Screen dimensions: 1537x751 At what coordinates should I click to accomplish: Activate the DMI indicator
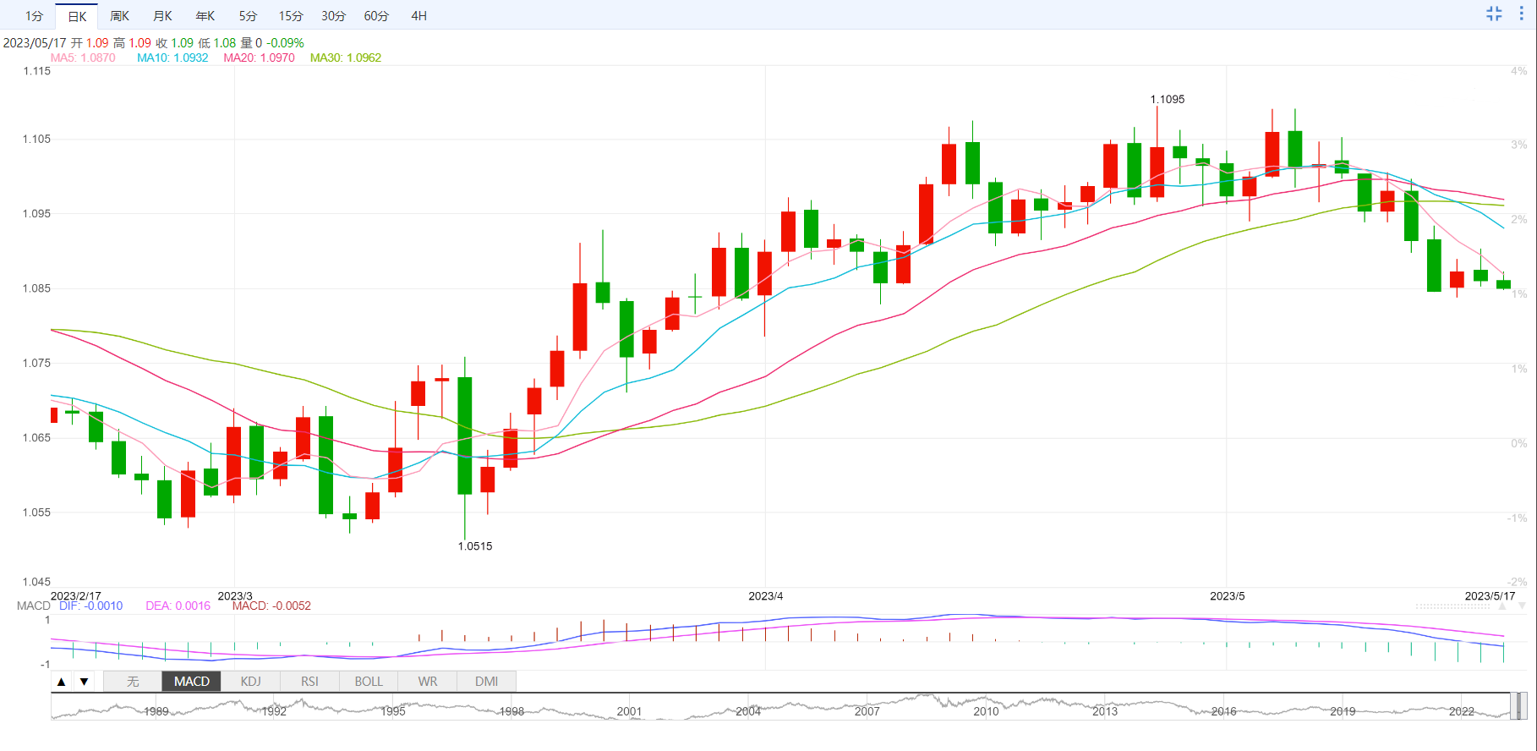pyautogui.click(x=486, y=682)
